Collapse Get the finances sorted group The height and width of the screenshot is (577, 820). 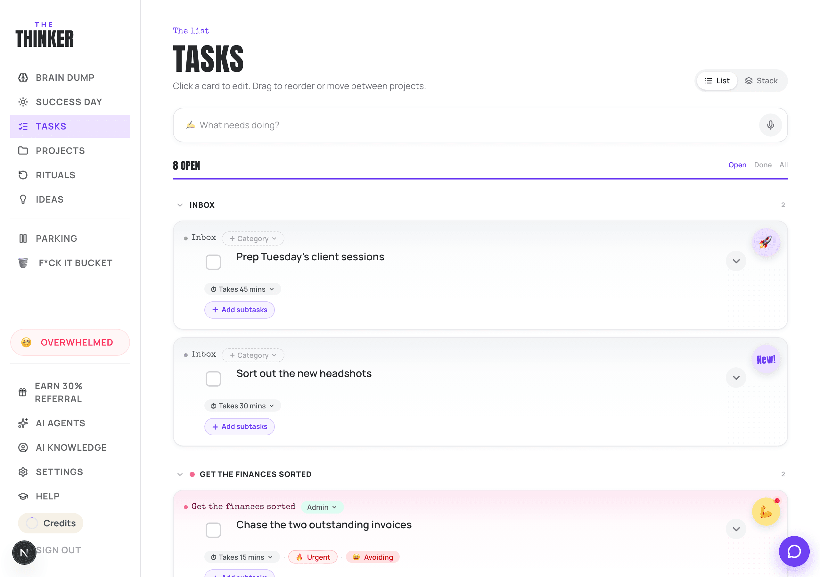[x=180, y=474]
